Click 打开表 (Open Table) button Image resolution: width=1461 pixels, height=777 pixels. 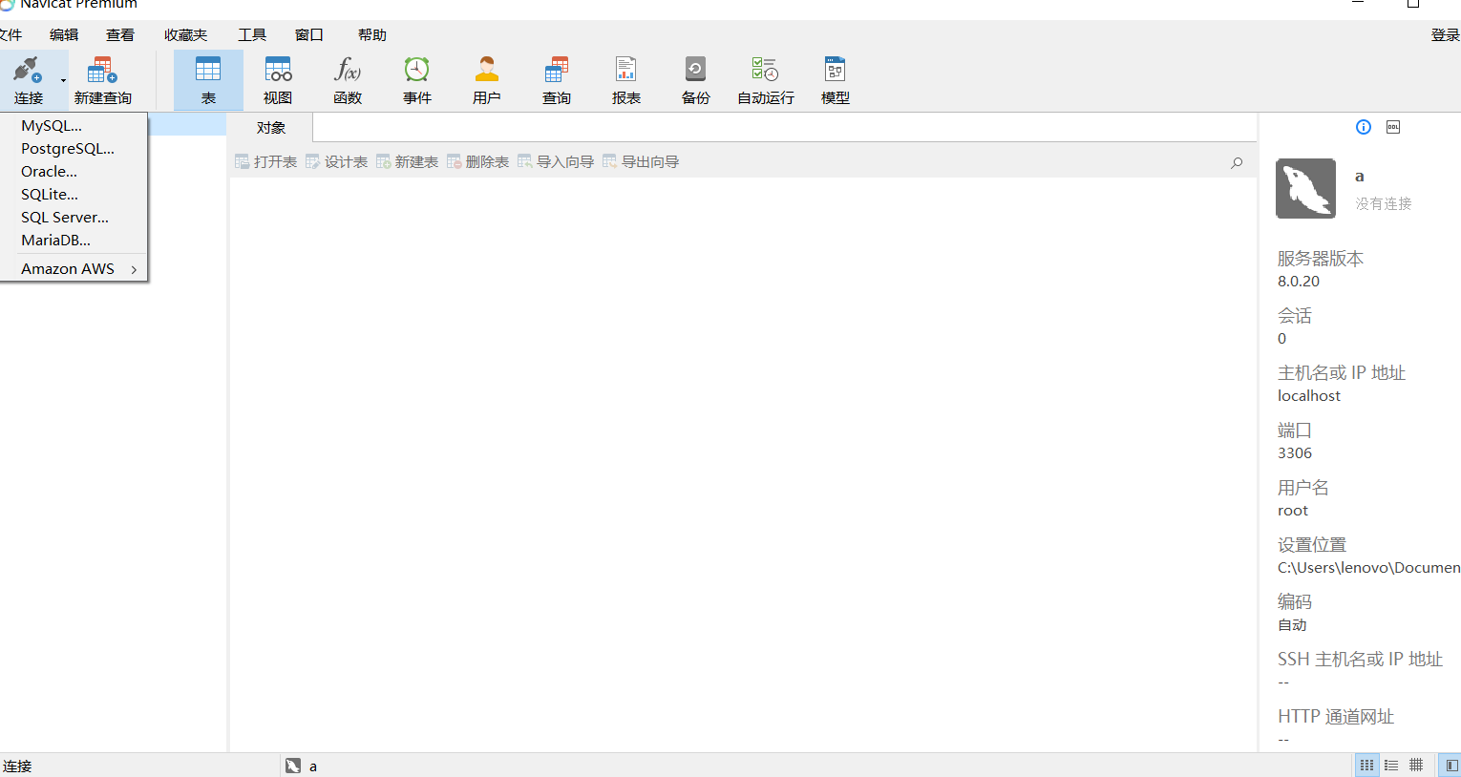pos(266,162)
